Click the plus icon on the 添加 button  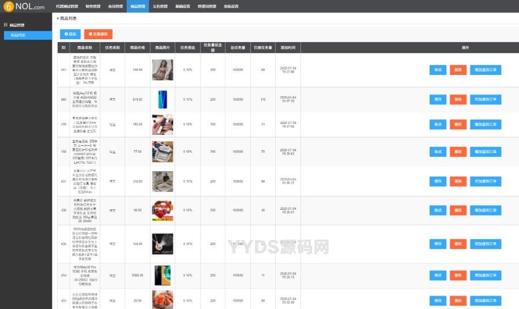(x=66, y=34)
